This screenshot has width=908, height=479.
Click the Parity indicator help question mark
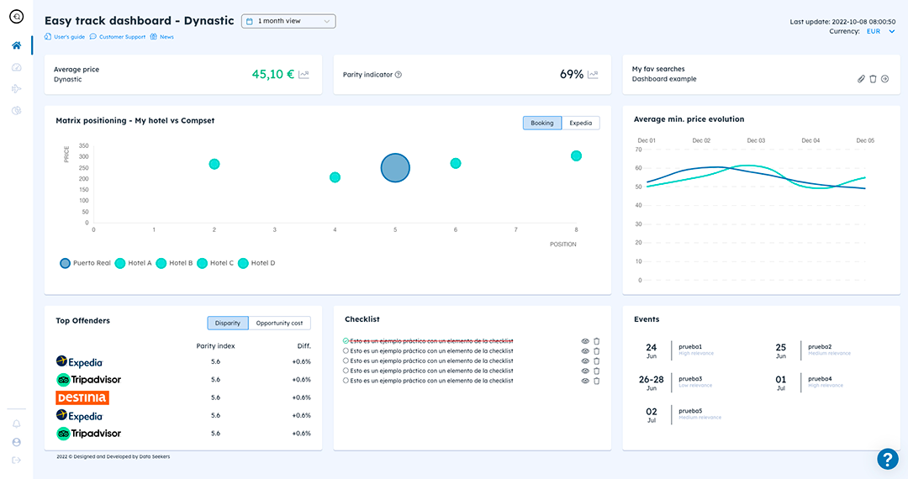398,75
